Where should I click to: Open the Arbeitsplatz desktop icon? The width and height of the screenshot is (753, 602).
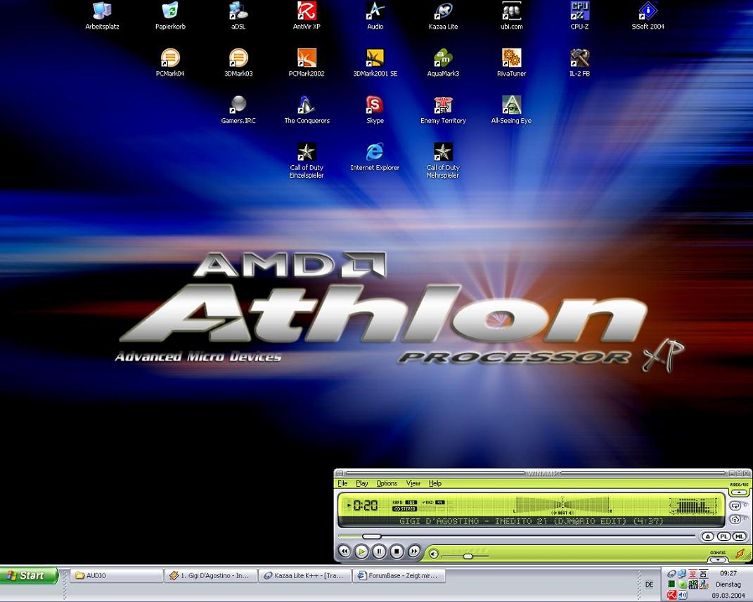point(102,16)
